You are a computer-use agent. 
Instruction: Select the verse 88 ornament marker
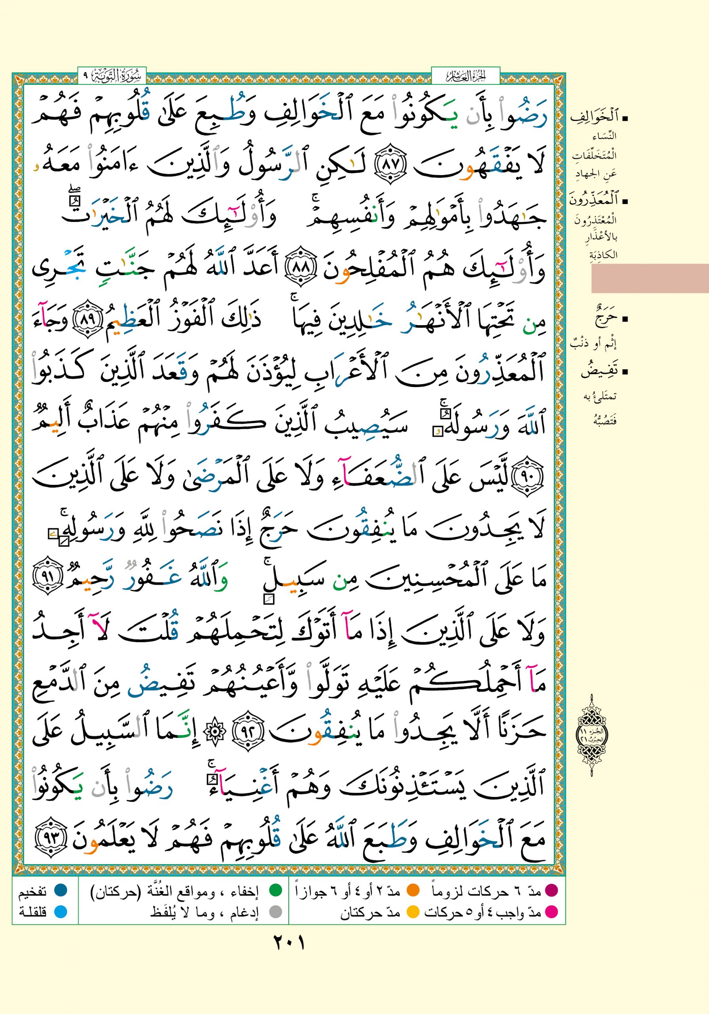pyautogui.click(x=302, y=268)
